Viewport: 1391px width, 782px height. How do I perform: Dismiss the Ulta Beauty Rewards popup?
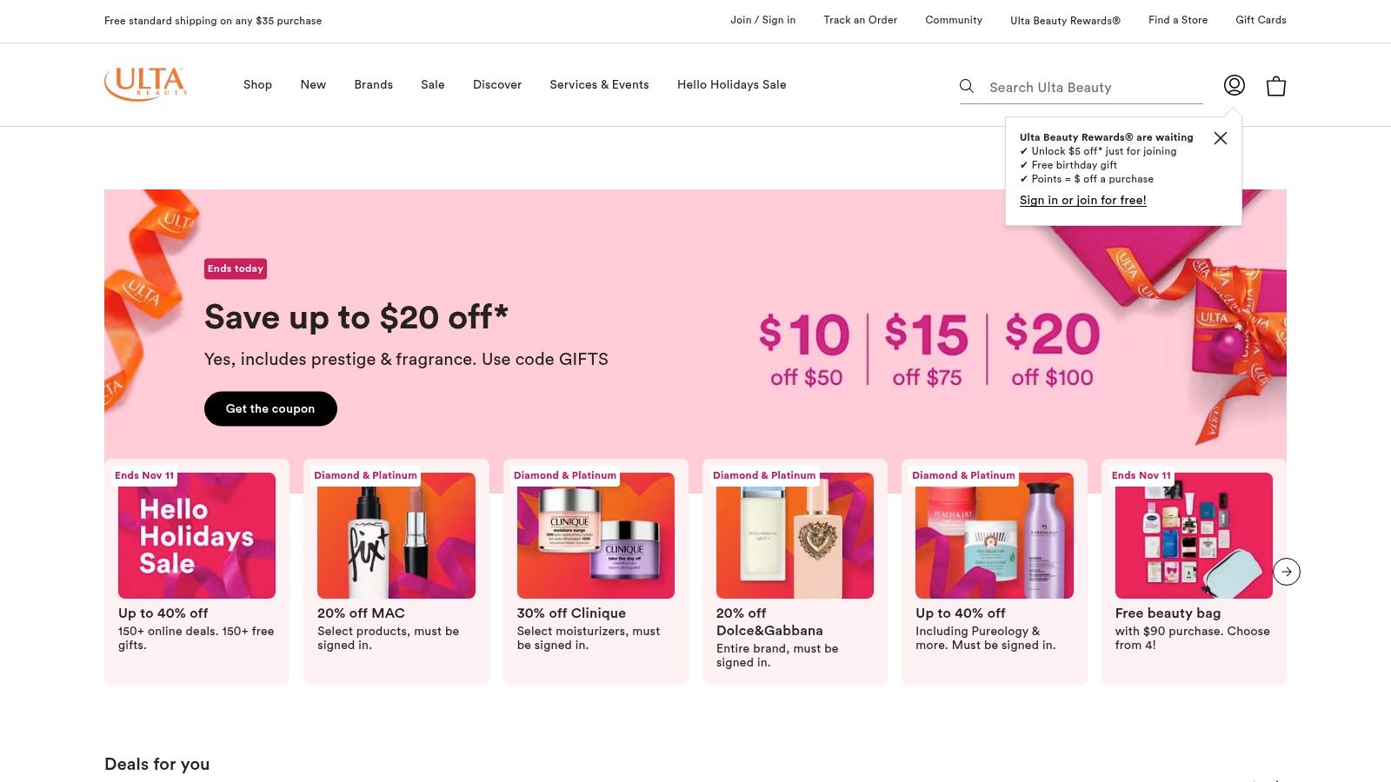[x=1221, y=138]
